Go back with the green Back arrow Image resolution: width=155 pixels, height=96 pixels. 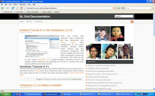pyautogui.click(x=2, y=8)
